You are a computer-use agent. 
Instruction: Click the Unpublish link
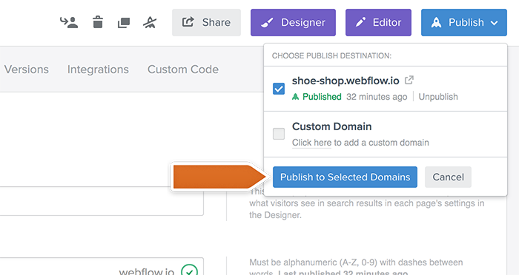tap(438, 97)
